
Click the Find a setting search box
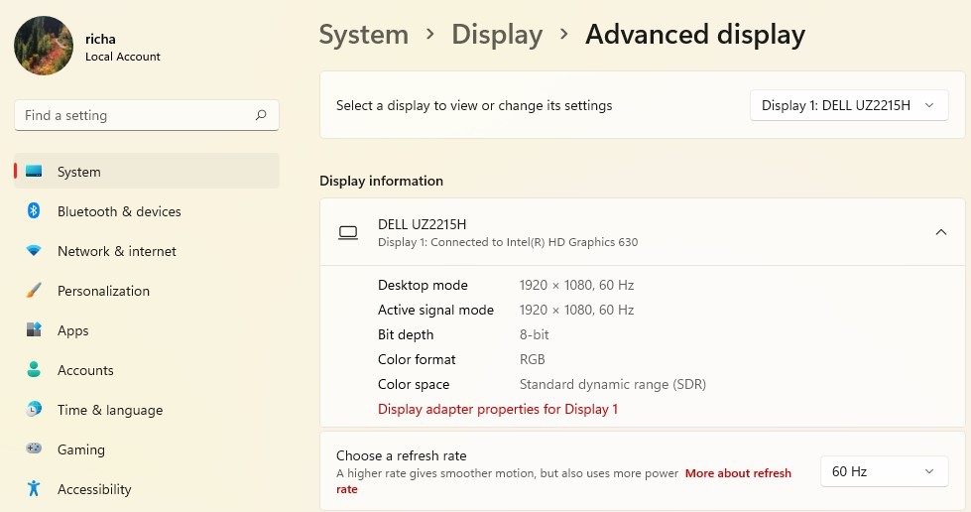tap(147, 115)
